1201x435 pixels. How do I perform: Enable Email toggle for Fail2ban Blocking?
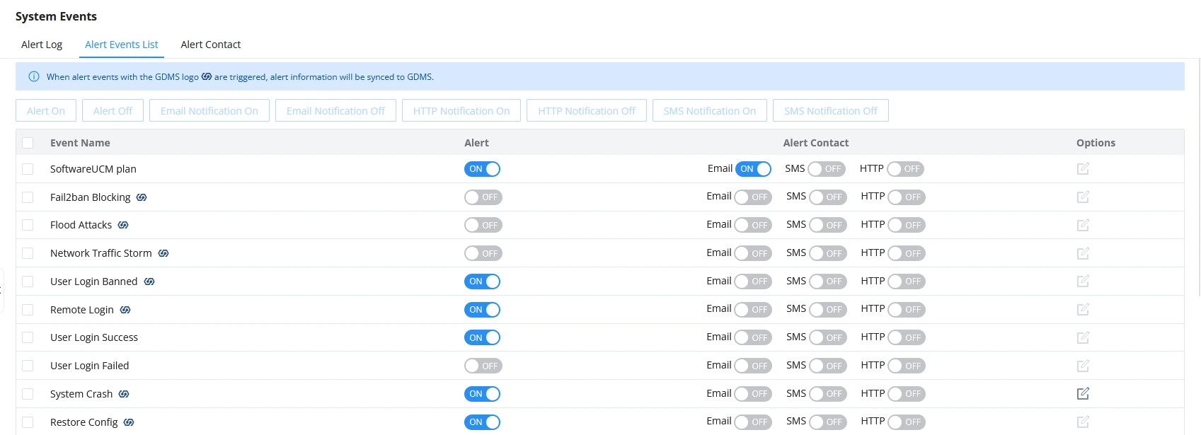tap(753, 197)
